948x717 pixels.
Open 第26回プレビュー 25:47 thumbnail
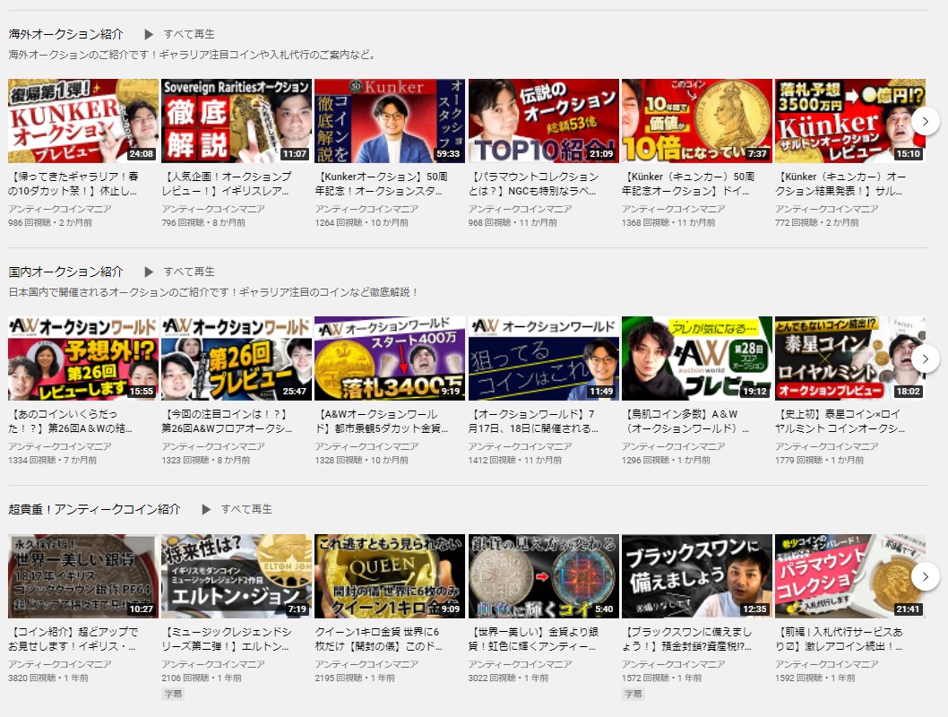tap(237, 358)
